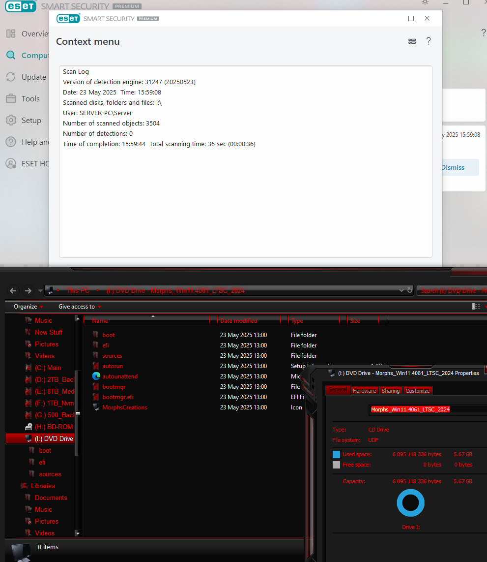The width and height of the screenshot is (487, 562).
Task: Open the Organize dropdown menu
Action: (29, 307)
